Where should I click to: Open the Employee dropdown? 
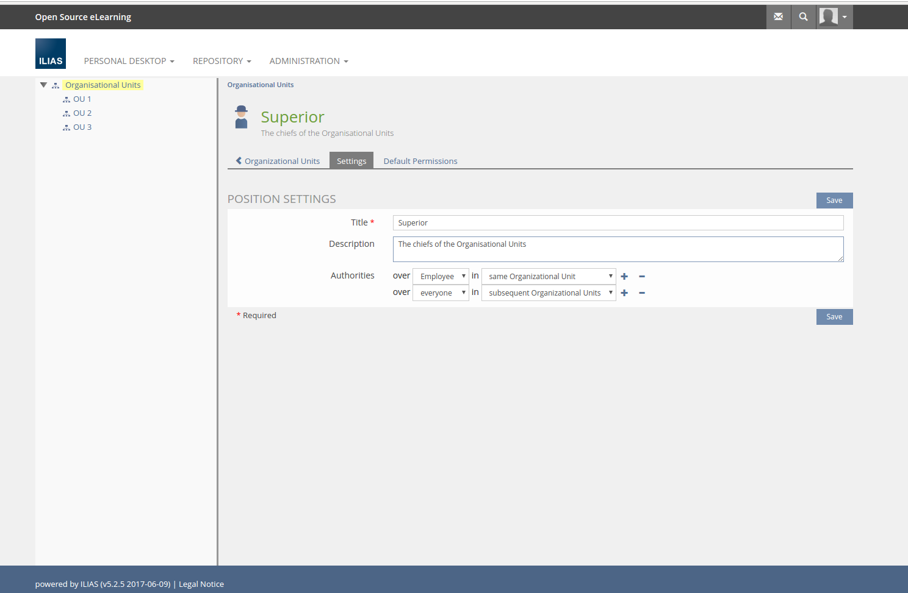[441, 277]
